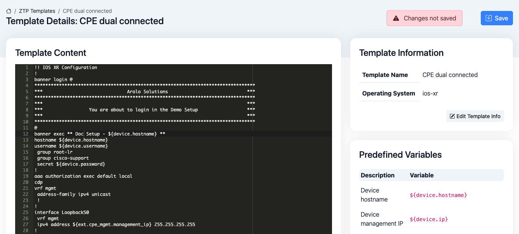Click the Edit Template Info button
This screenshot has height=234, width=519.
[x=475, y=116]
